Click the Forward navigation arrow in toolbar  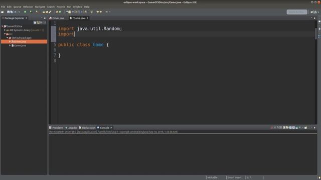tap(101, 12)
